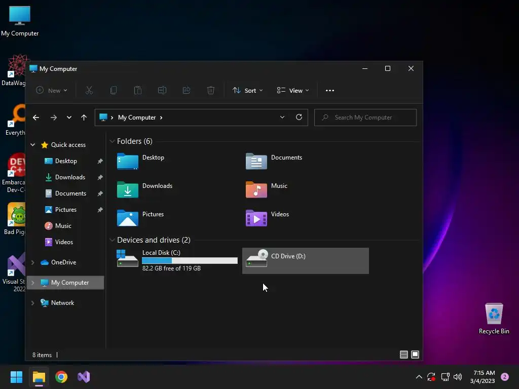Switch to details view in status bar

coord(404,355)
